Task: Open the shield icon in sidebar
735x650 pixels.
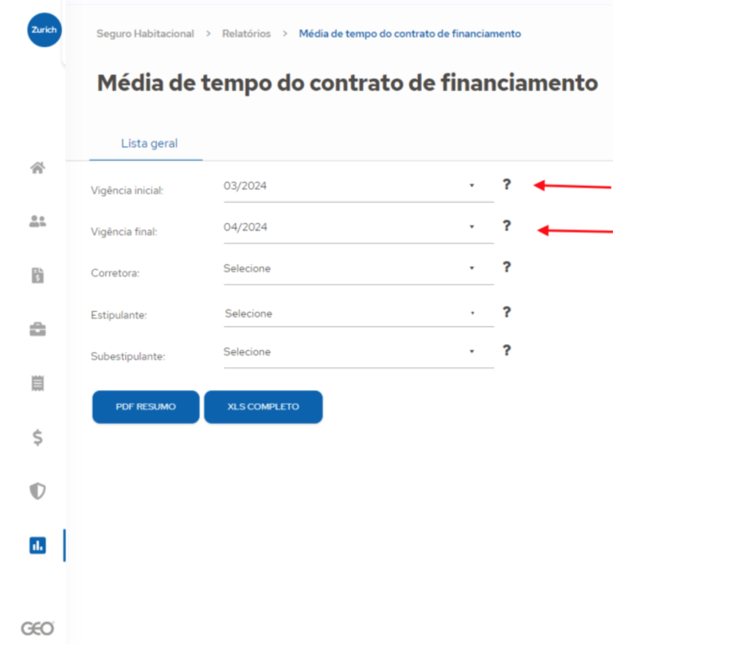Action: point(38,491)
